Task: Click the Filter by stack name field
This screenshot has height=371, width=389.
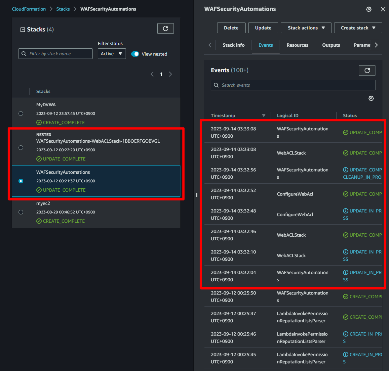Action: click(55, 54)
